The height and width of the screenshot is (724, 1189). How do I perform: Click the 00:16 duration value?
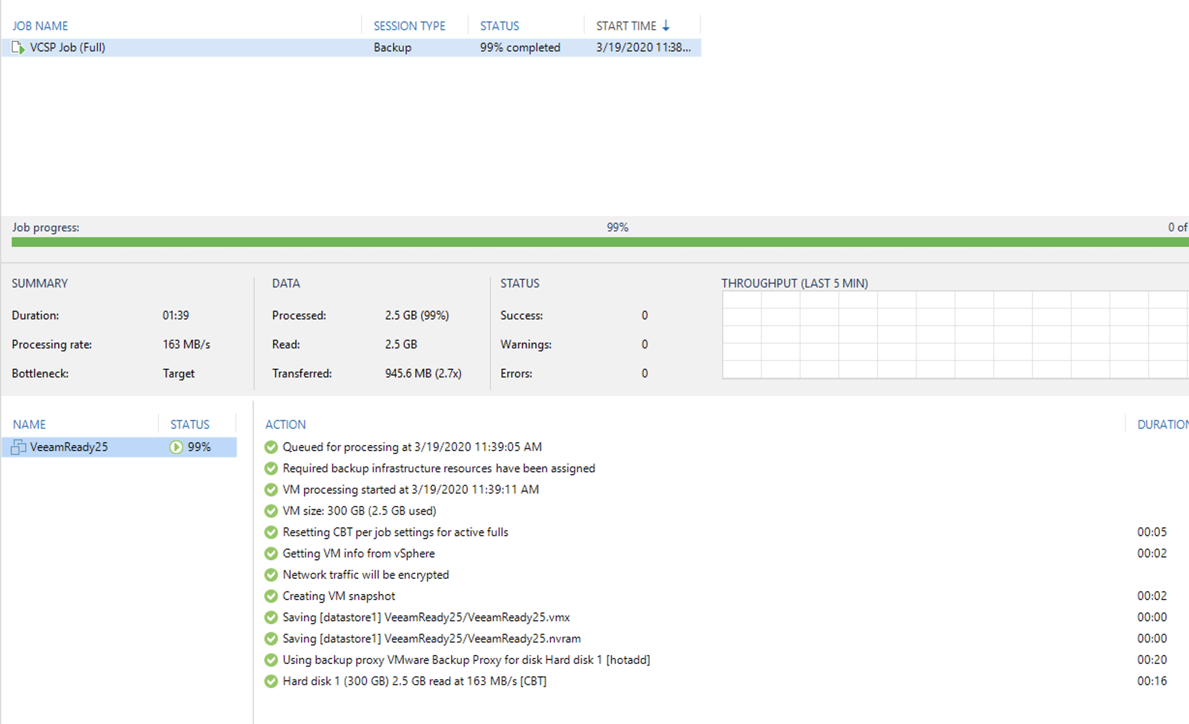(1152, 681)
